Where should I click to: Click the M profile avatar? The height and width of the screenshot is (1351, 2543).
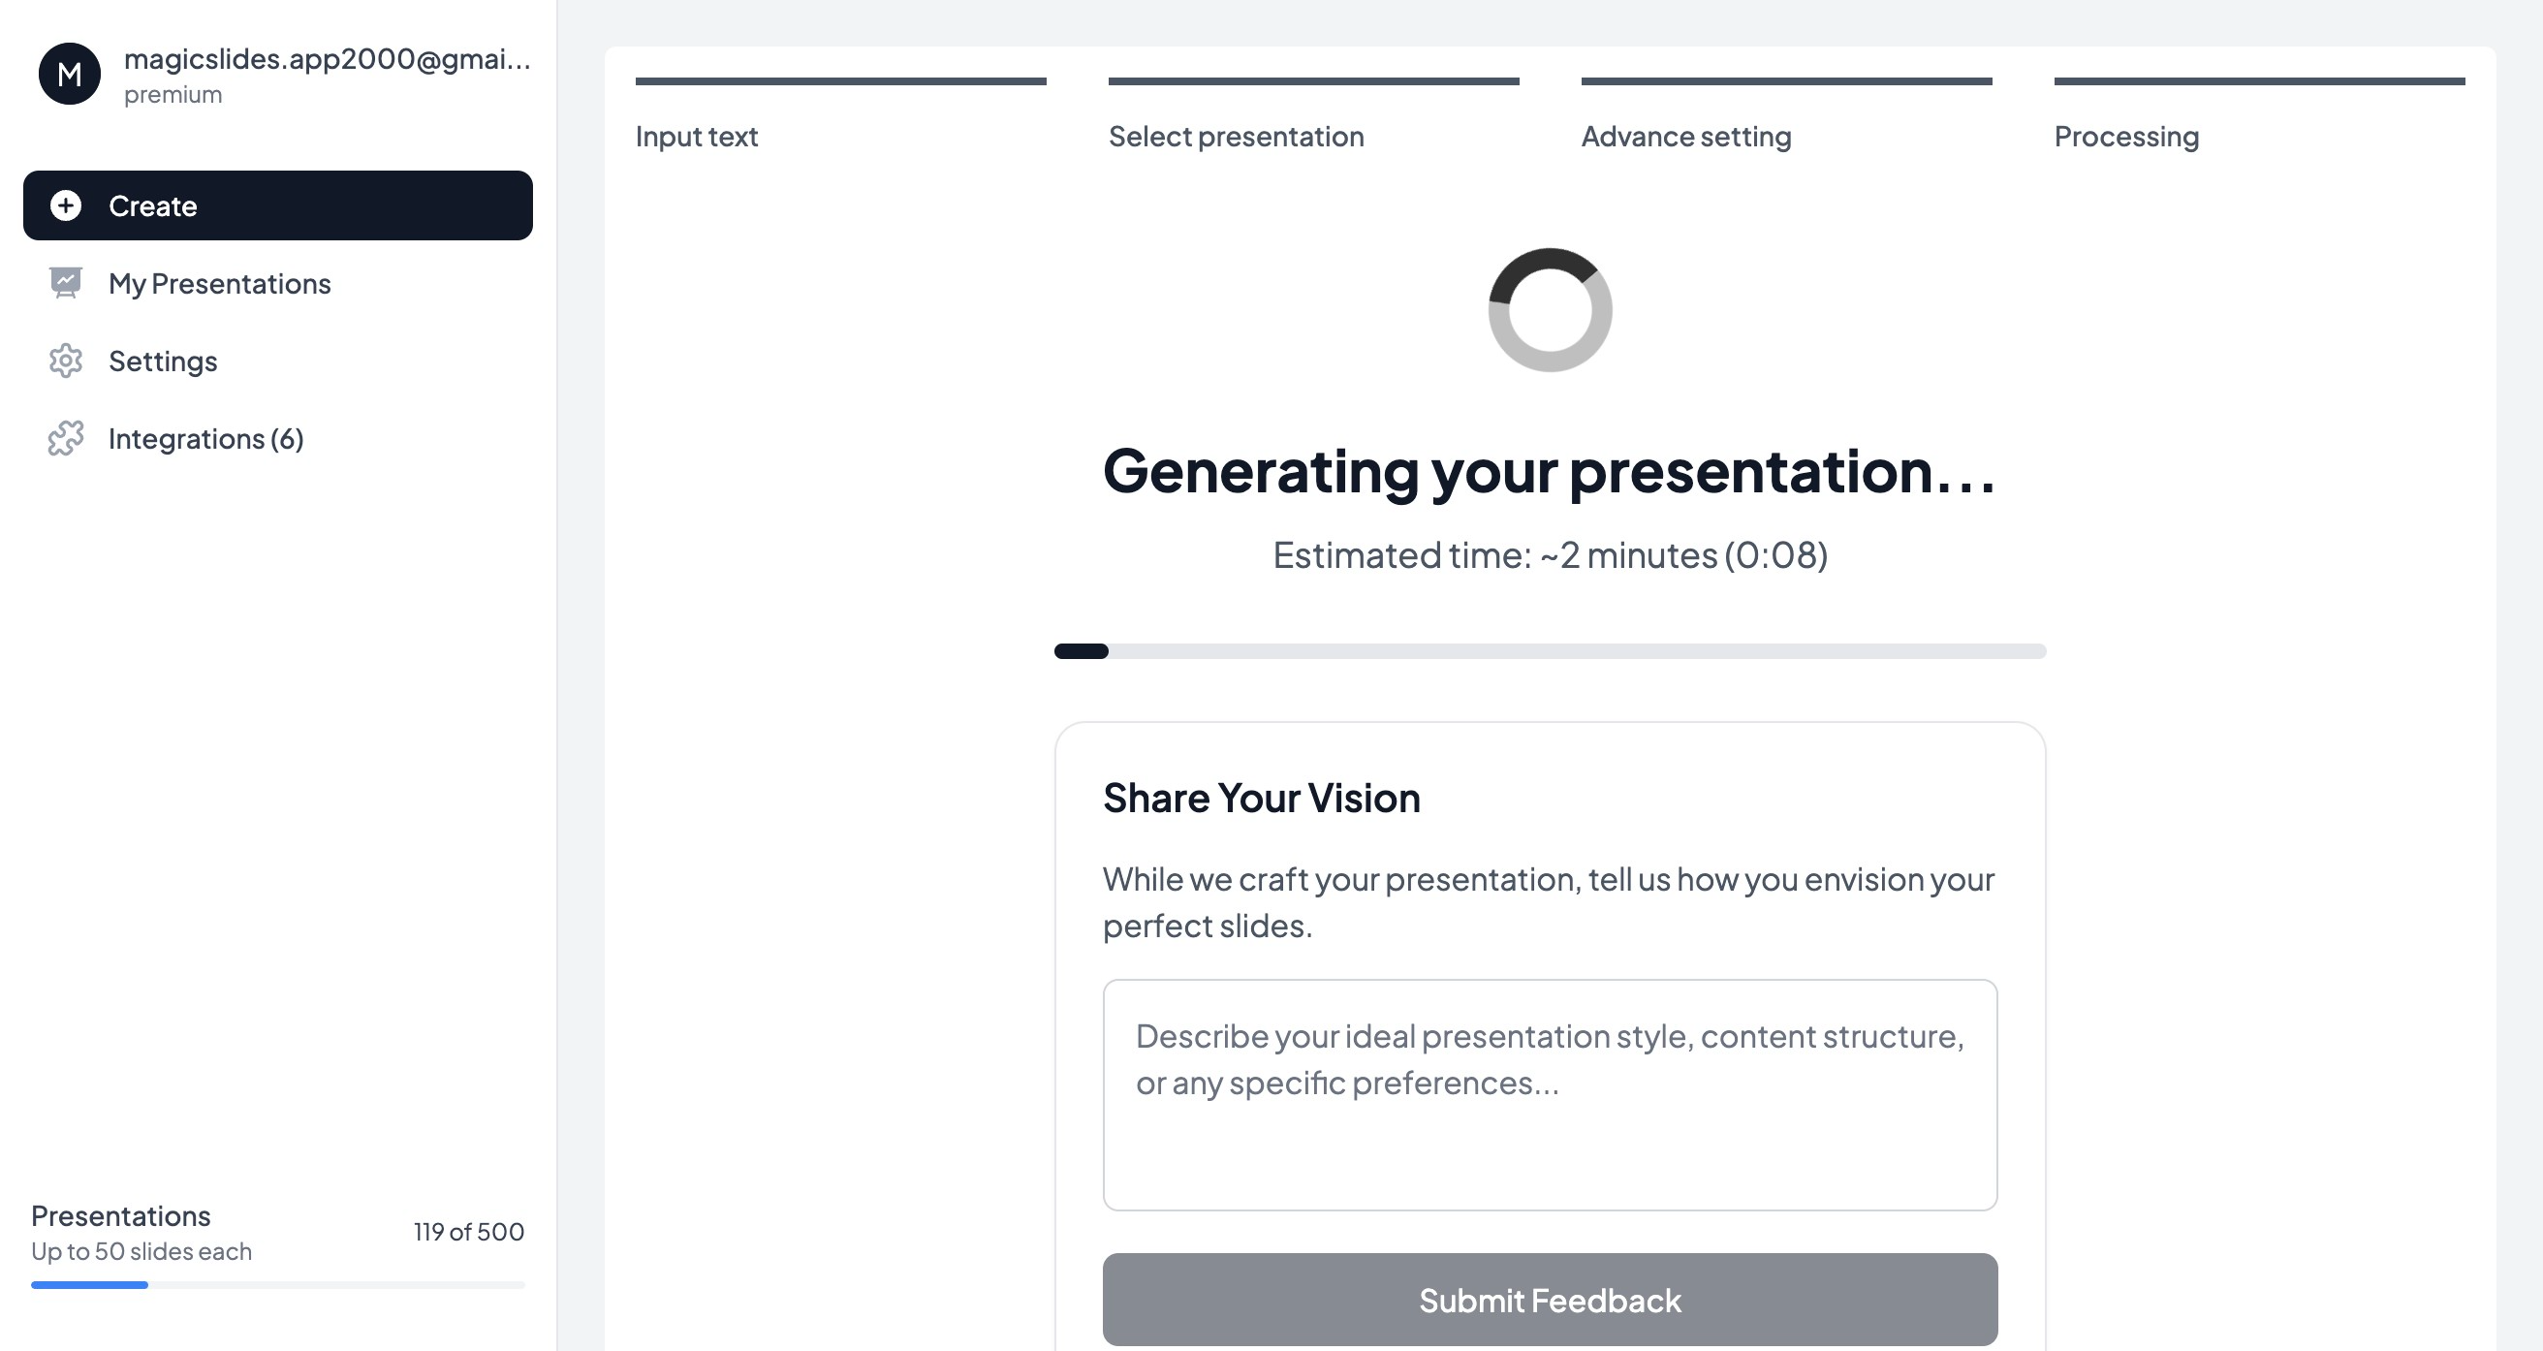(x=69, y=74)
